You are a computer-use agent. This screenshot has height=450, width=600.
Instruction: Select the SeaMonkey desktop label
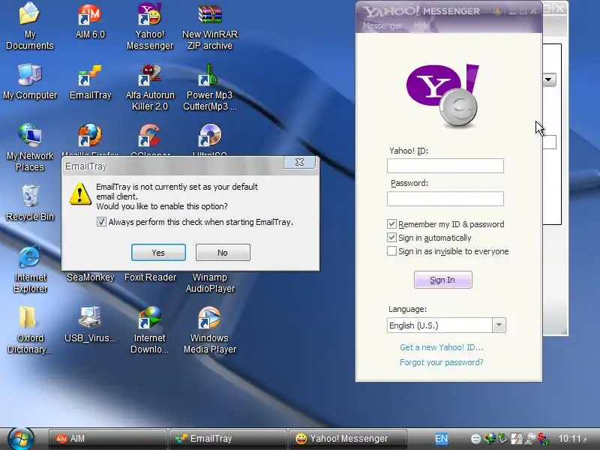pyautogui.click(x=90, y=277)
